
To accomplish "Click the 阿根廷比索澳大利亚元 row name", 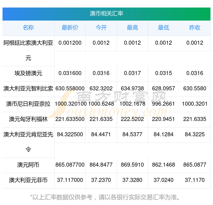I will point(28,50).
